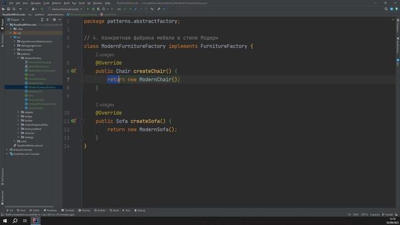
Task: Expand External Libraries node
Action: (x=7, y=150)
